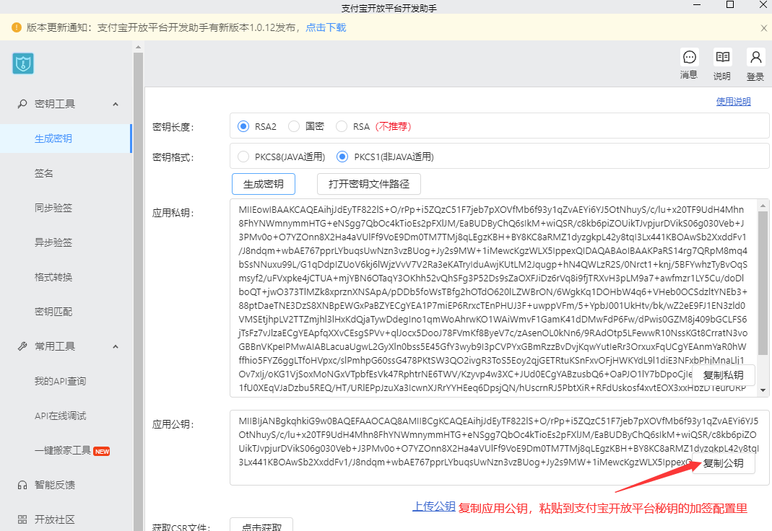Click the blue shield app logo
Viewport: 772px width, 531px height.
point(23,63)
